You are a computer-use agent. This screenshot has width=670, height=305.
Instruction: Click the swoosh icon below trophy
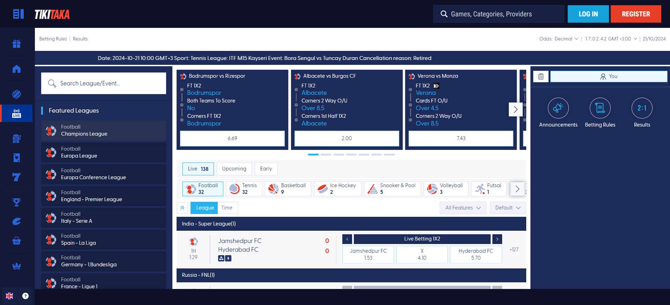click(16, 221)
